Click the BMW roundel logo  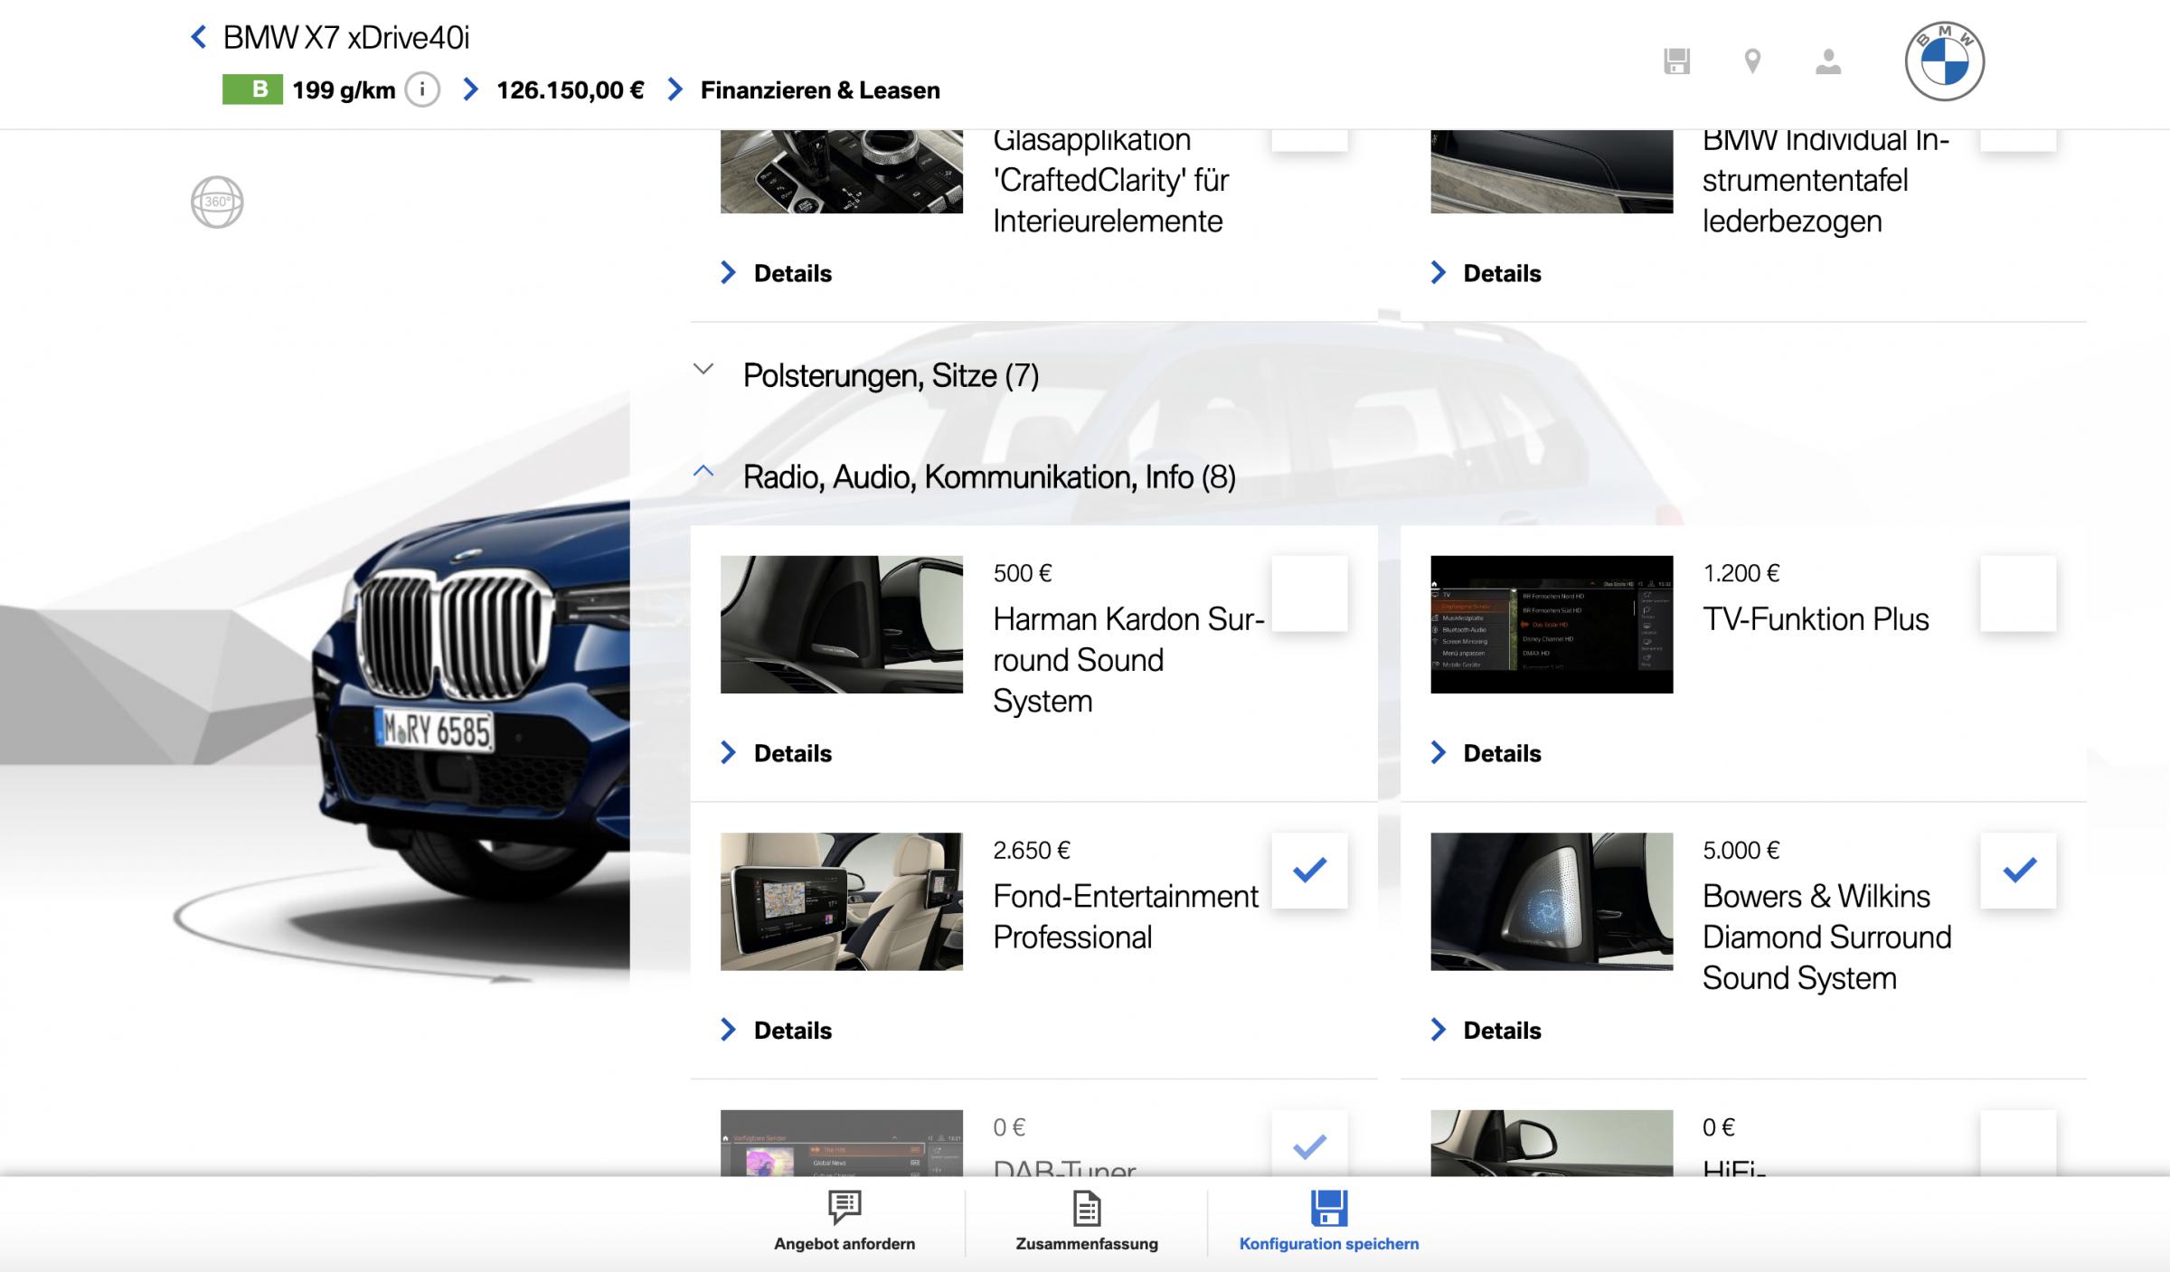point(1945,61)
